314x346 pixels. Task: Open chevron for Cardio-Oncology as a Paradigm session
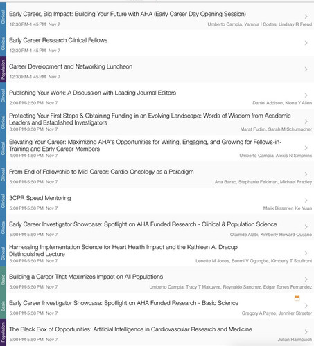(x=306, y=174)
